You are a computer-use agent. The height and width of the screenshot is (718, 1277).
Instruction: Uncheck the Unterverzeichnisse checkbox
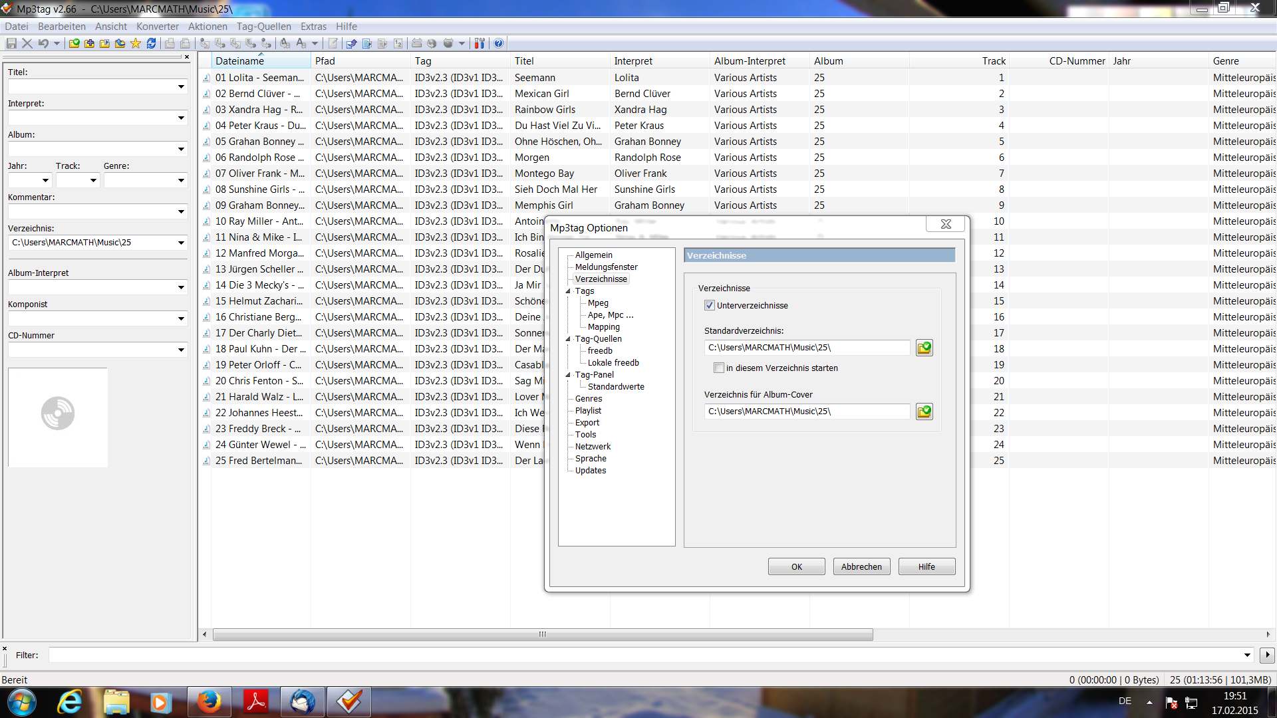(x=710, y=306)
